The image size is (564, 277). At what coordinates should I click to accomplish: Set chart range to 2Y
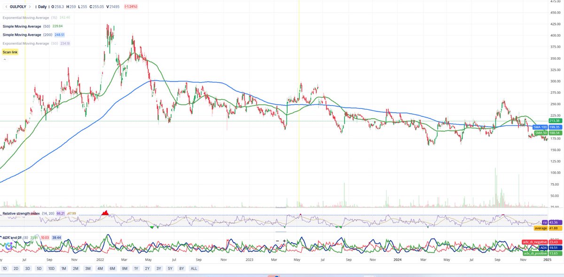coord(148,269)
